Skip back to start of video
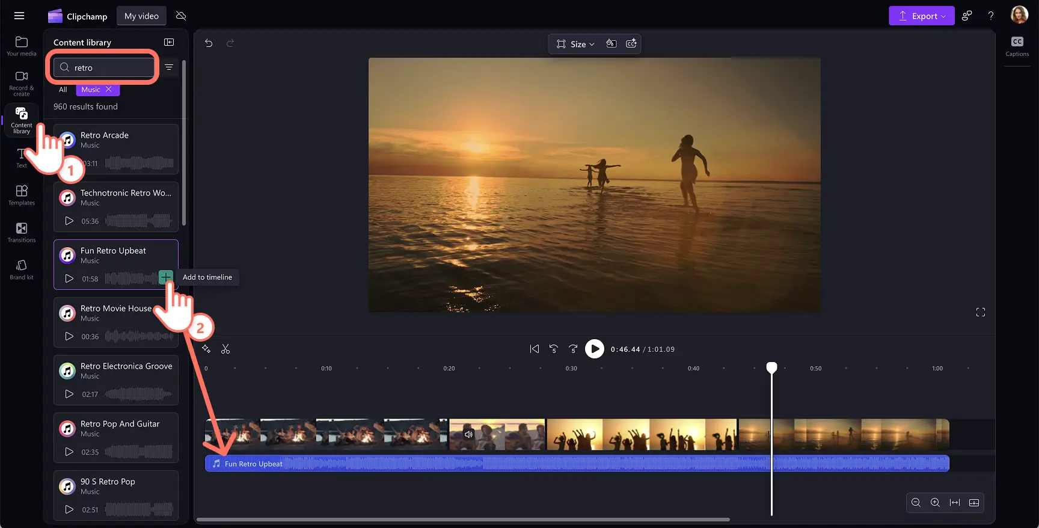 (535, 349)
